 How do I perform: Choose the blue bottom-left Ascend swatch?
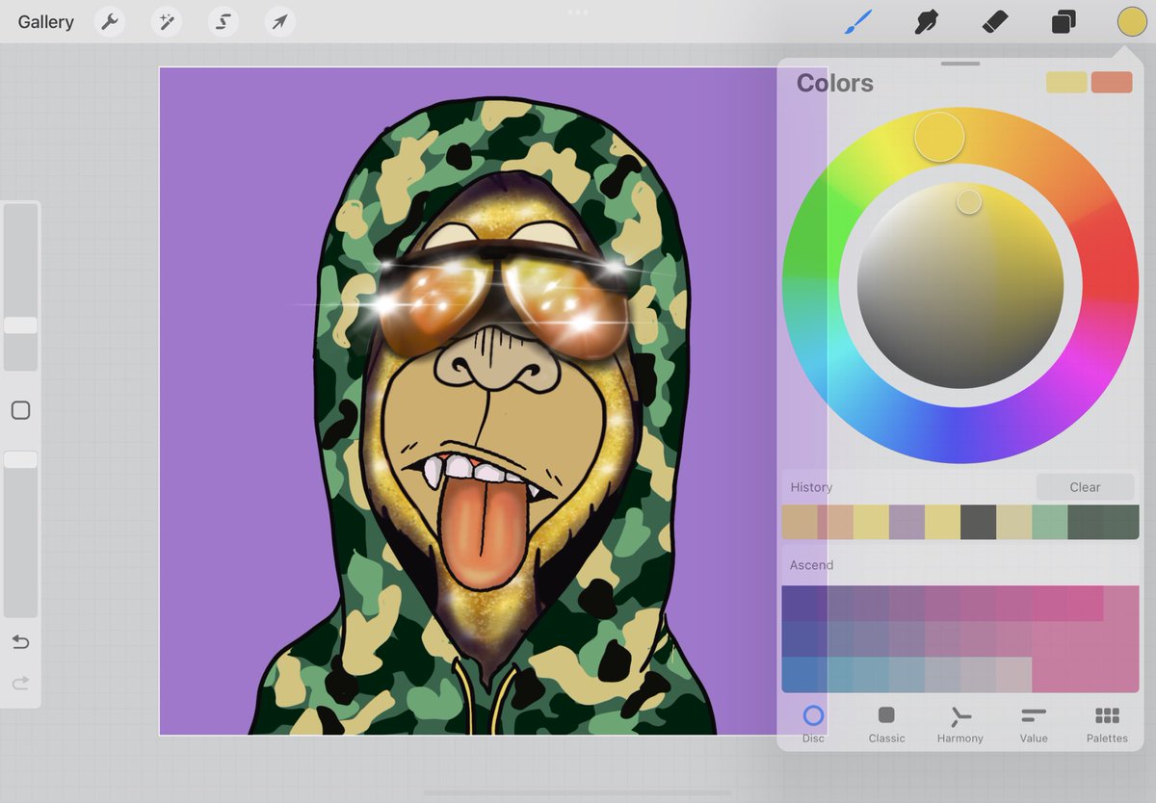800,675
